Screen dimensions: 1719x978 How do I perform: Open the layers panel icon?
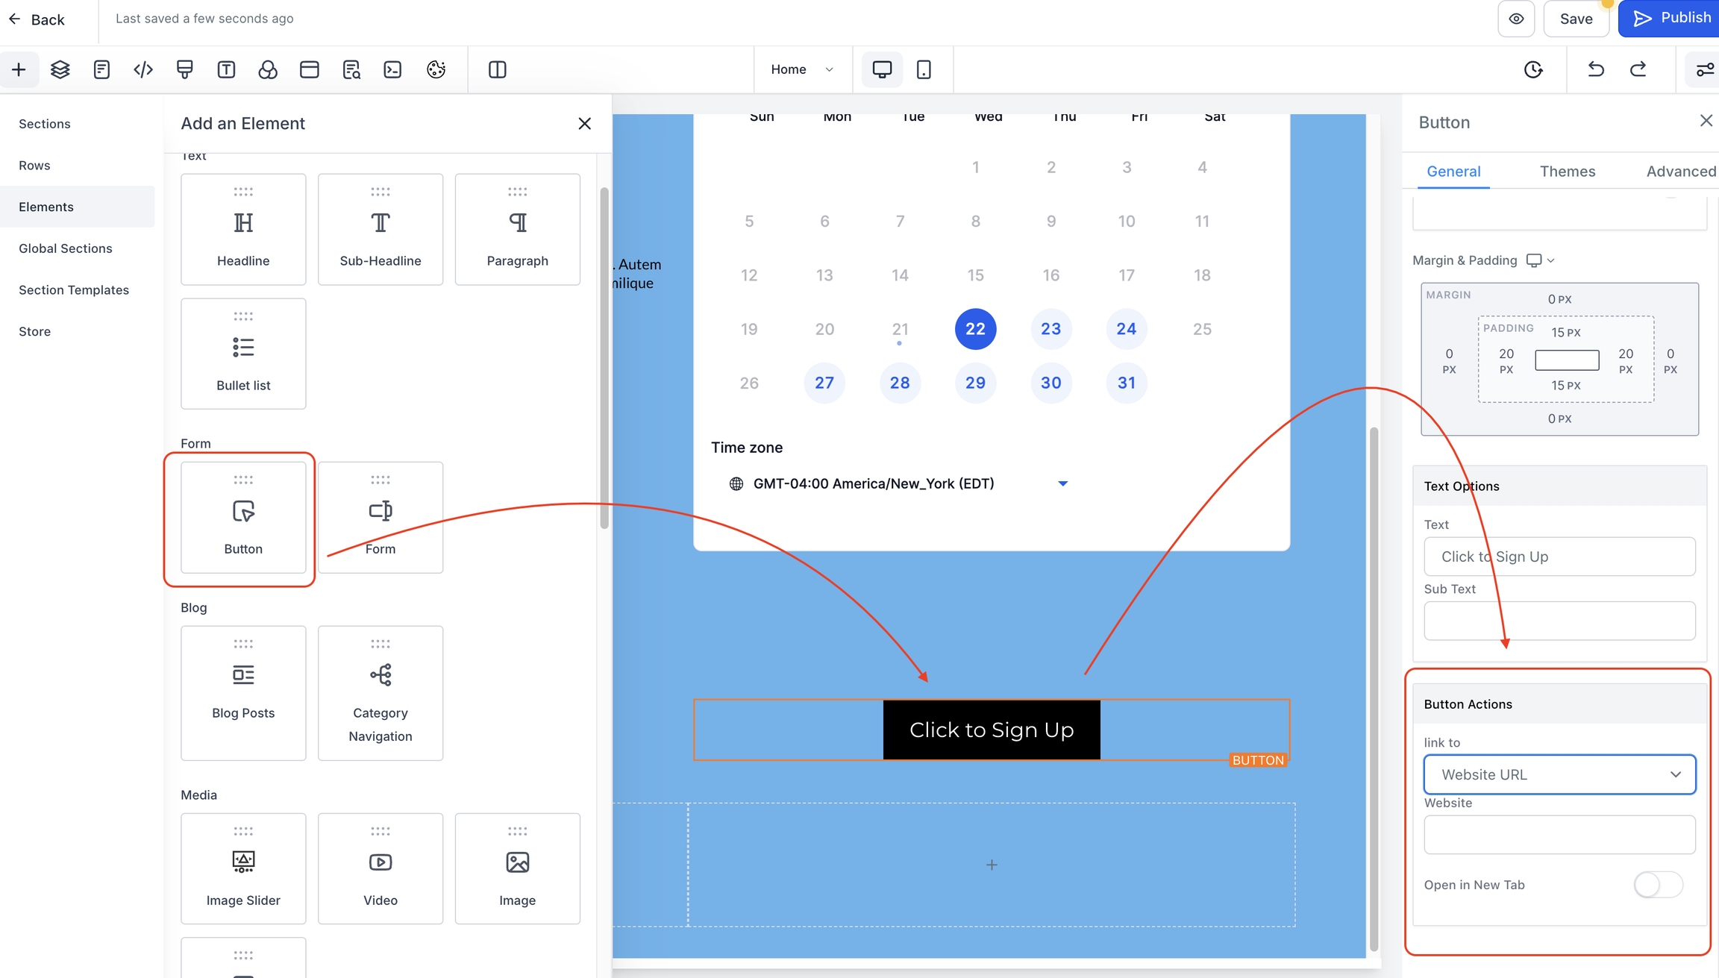click(x=60, y=69)
